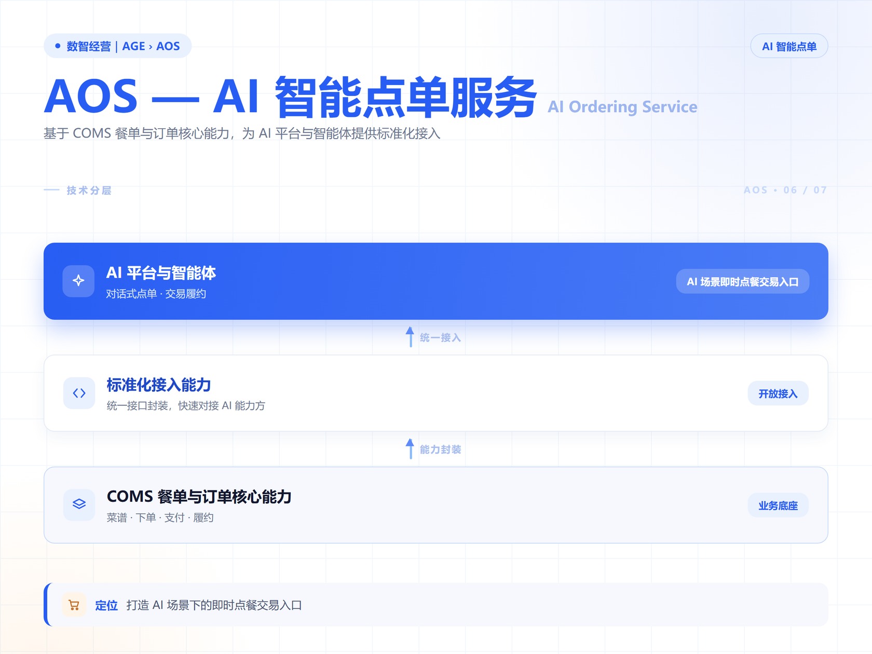Click the code brackets icon beside 标准化接入能力
Viewport: 872px width, 654px height.
79,393
